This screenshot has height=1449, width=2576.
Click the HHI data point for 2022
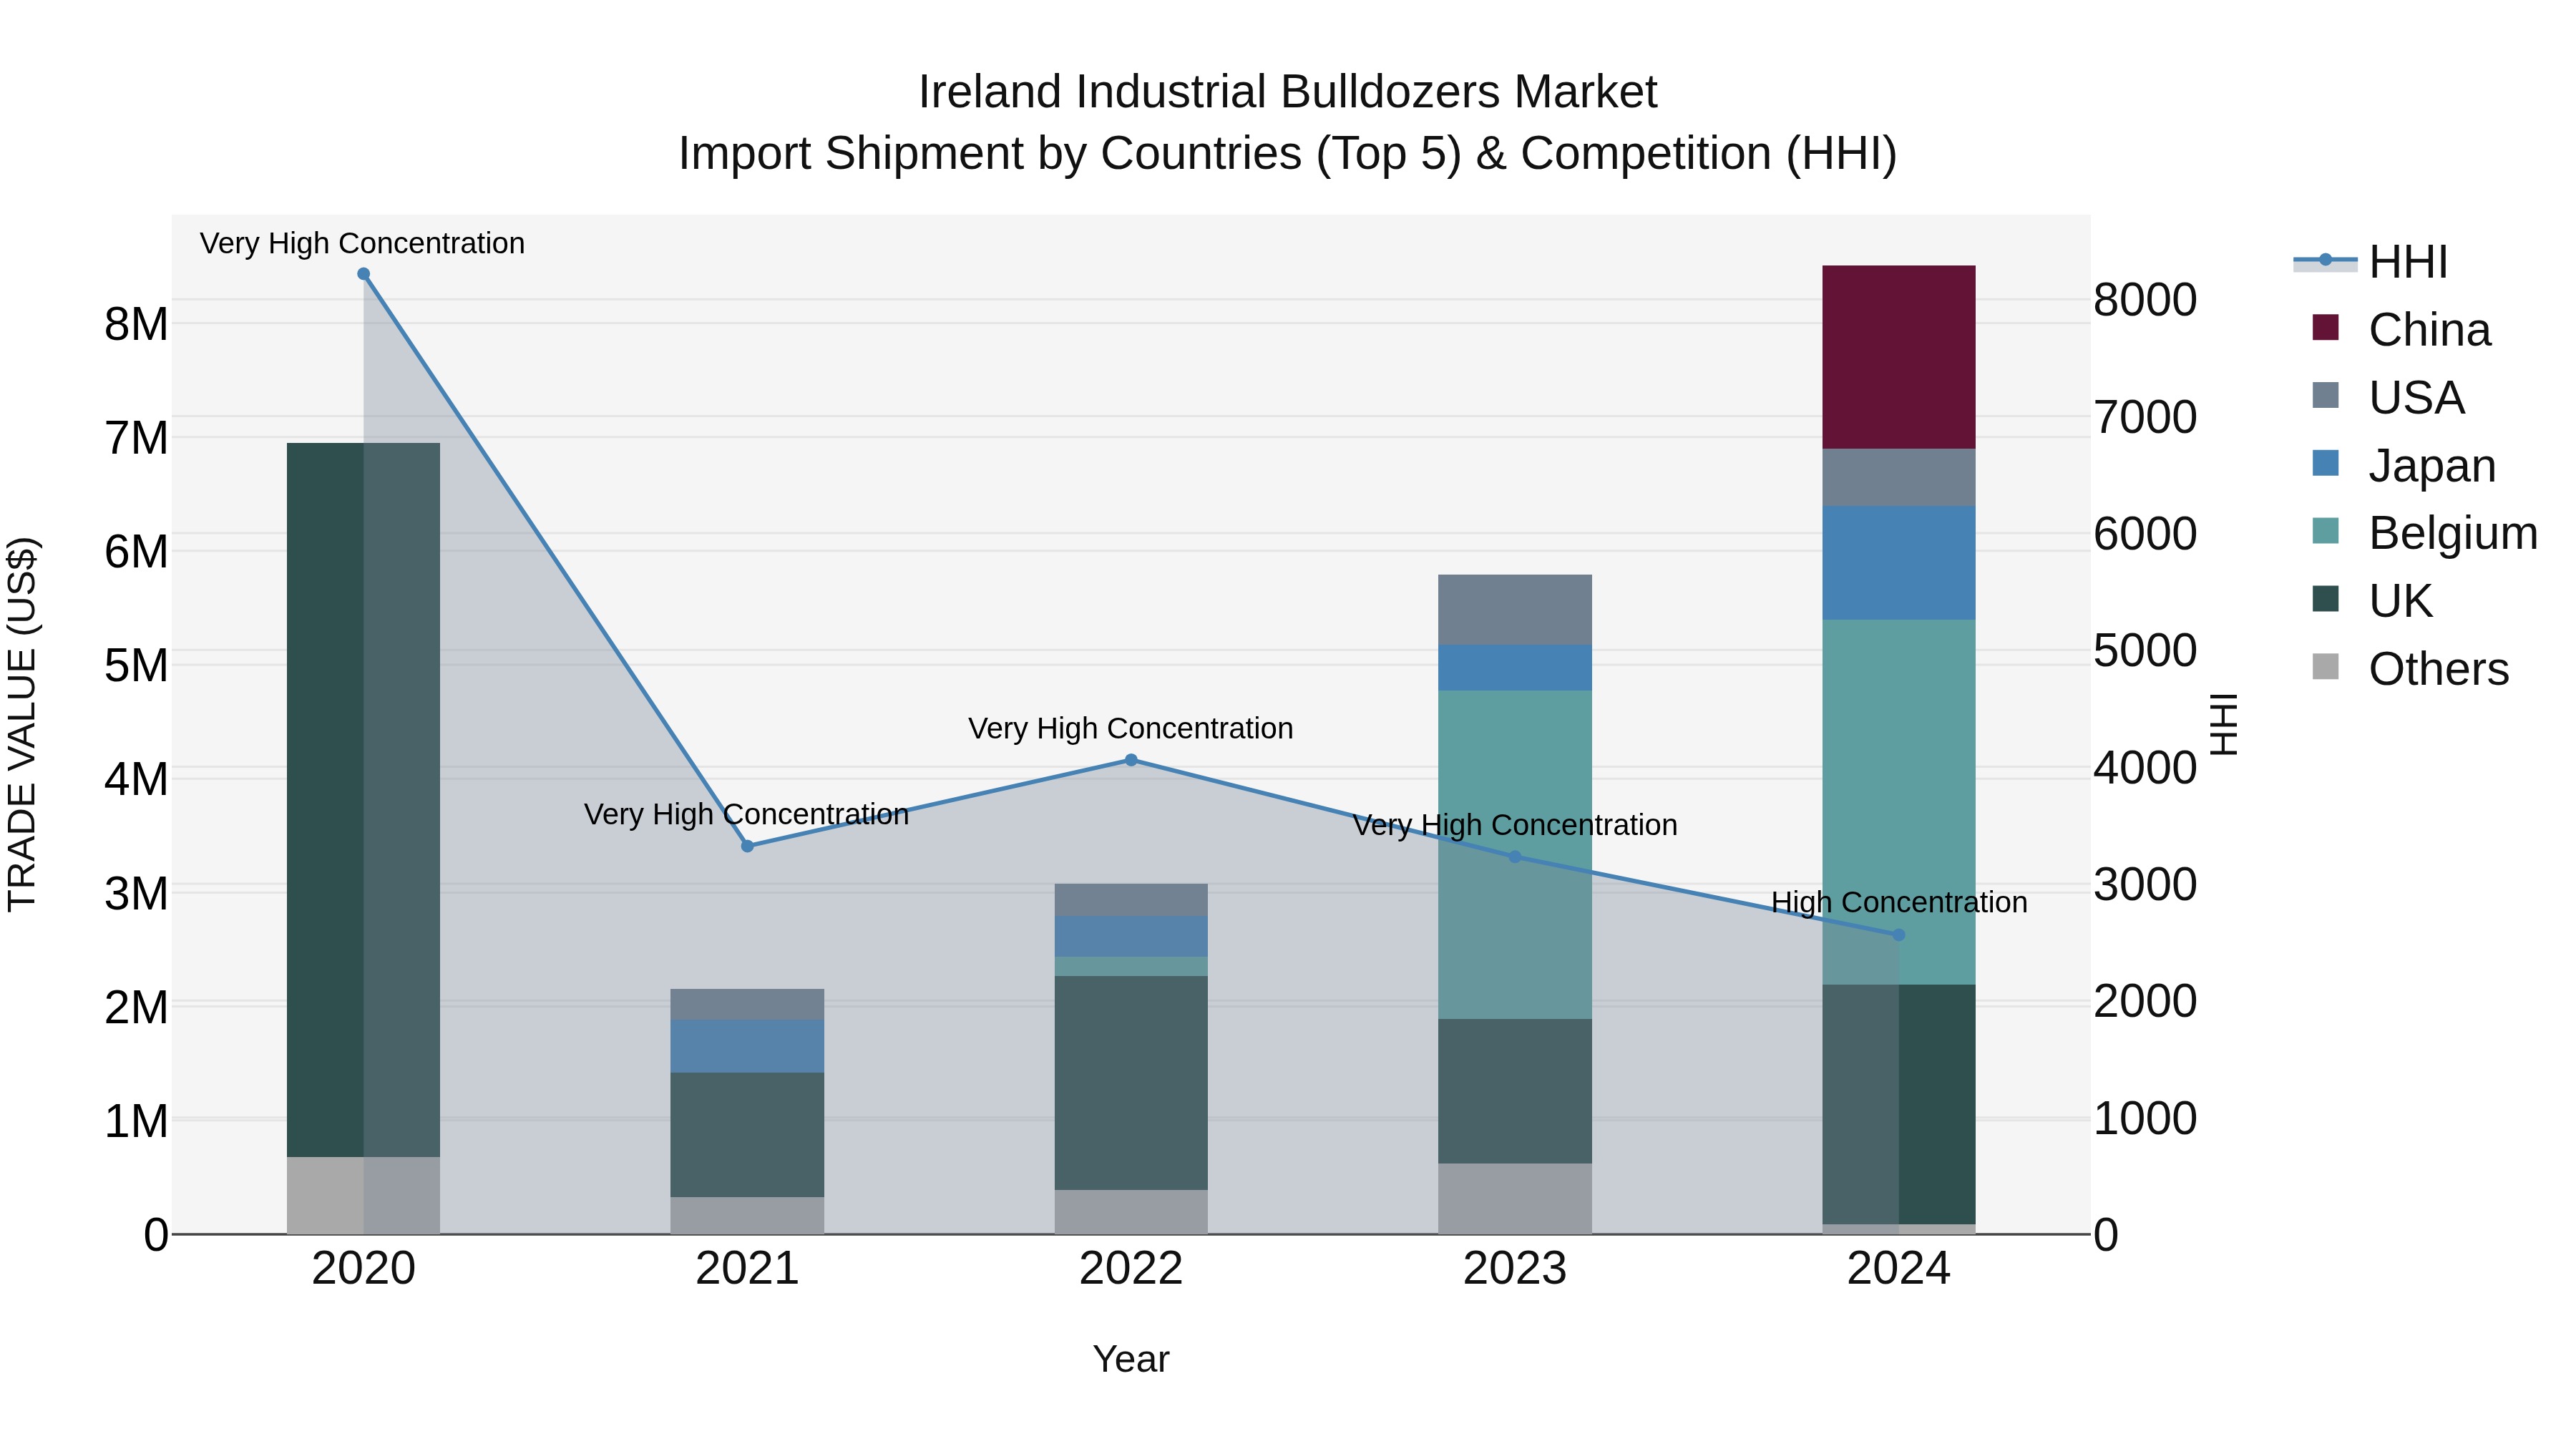(x=1131, y=760)
